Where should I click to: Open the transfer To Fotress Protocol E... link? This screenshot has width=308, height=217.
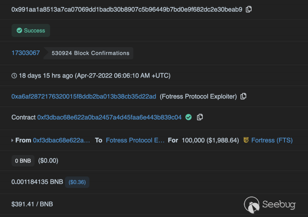tap(135, 140)
